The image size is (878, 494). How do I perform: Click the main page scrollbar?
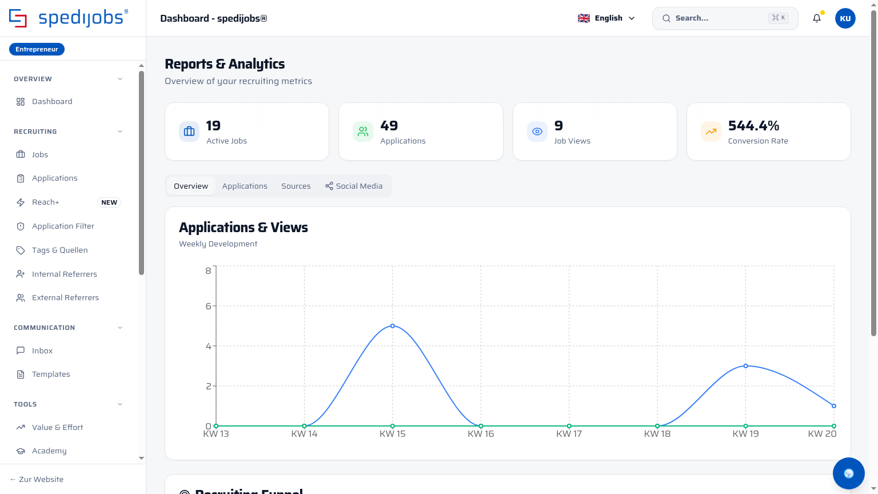coord(873,173)
